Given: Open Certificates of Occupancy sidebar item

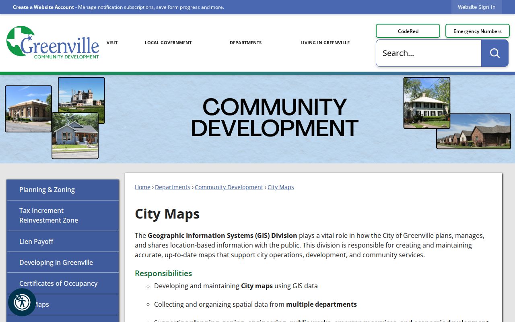Looking at the screenshot, I should point(63,283).
